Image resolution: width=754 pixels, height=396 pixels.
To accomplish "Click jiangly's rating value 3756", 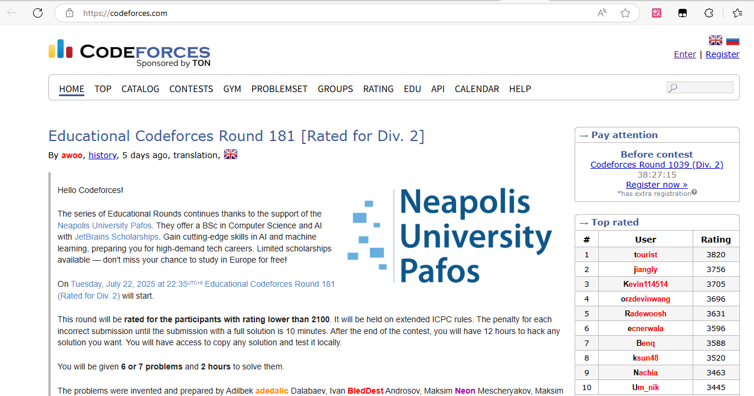I will click(716, 269).
